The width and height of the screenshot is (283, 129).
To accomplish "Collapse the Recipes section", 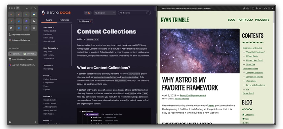I will point(48,97).
